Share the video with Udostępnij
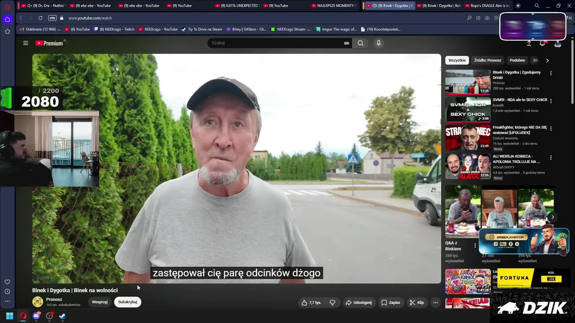Viewport: 575px width, 323px height. tap(358, 303)
